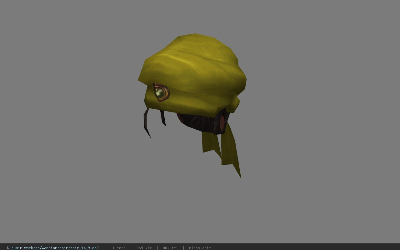Click the 'nincs anim' status entry
The width and height of the screenshot is (400, 250).
[x=200, y=248]
